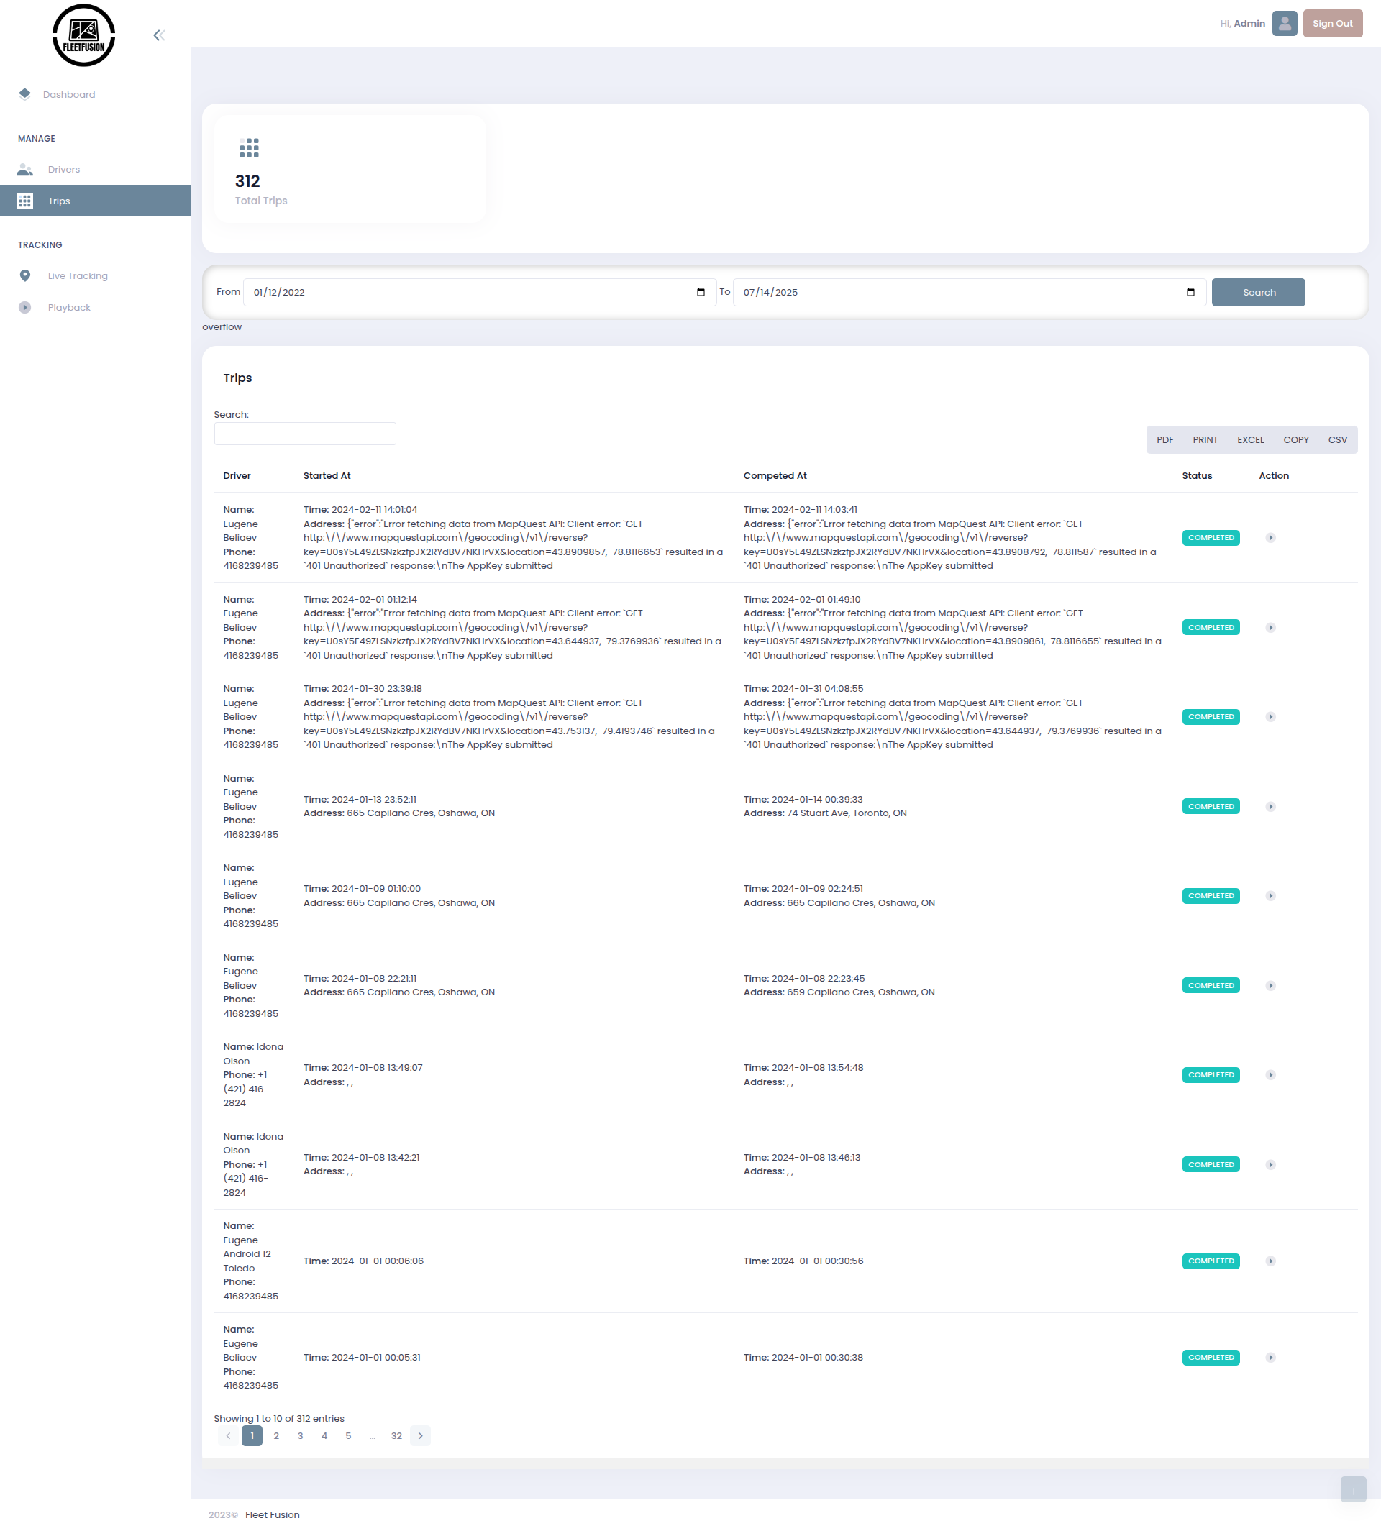1381x1531 pixels.
Task: Click action icon for trip started 2024-01-08 13:49:07
Action: (x=1270, y=1075)
